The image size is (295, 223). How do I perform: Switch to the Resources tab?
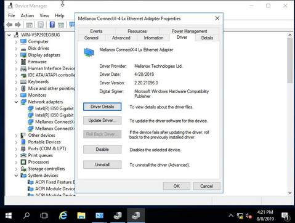click(137, 31)
